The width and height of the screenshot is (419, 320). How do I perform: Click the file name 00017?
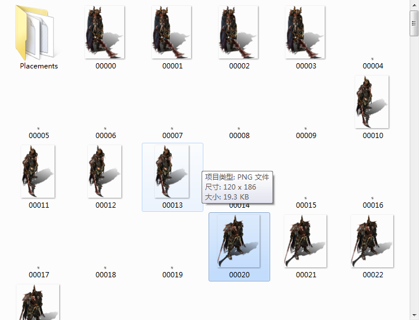pyautogui.click(x=39, y=275)
